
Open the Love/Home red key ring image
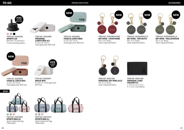pyautogui.click(x=107, y=24)
